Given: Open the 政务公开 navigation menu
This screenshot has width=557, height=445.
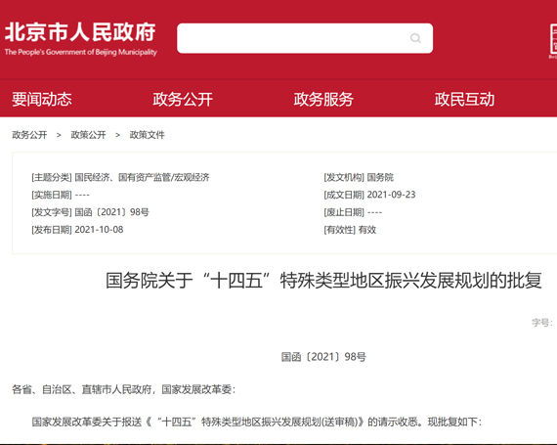Looking at the screenshot, I should point(183,99).
